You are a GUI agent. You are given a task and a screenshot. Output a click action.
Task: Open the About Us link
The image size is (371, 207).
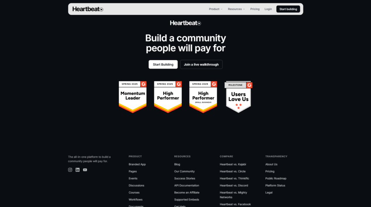[x=271, y=164]
